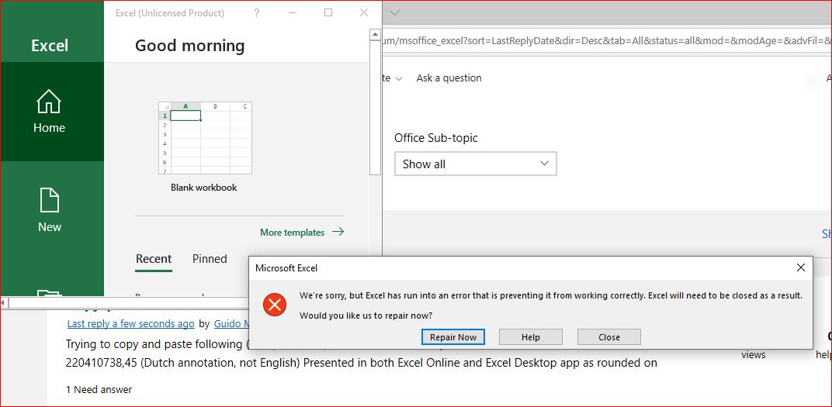Open the New page in Excel sidebar
Screen dimensions: 832x407
(x=50, y=210)
